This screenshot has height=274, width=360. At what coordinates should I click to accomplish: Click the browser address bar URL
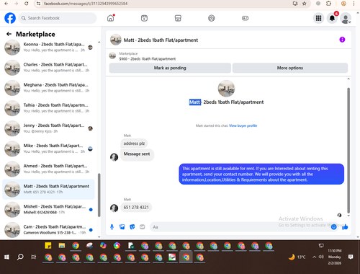click(x=86, y=4)
